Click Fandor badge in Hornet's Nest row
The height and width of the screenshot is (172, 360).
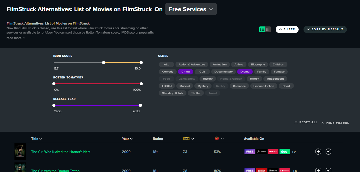tap(261, 152)
